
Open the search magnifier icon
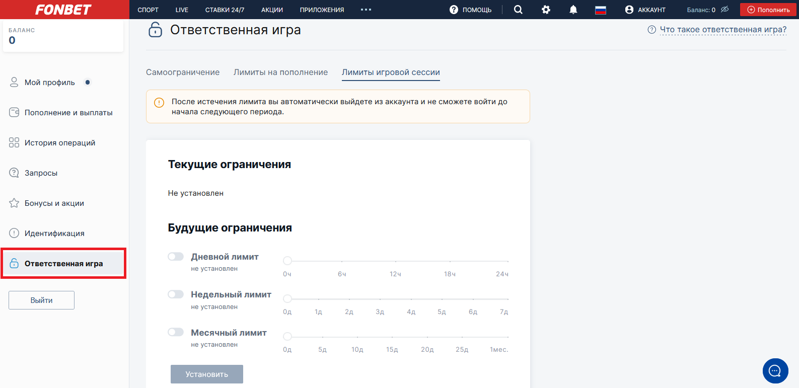pos(518,10)
